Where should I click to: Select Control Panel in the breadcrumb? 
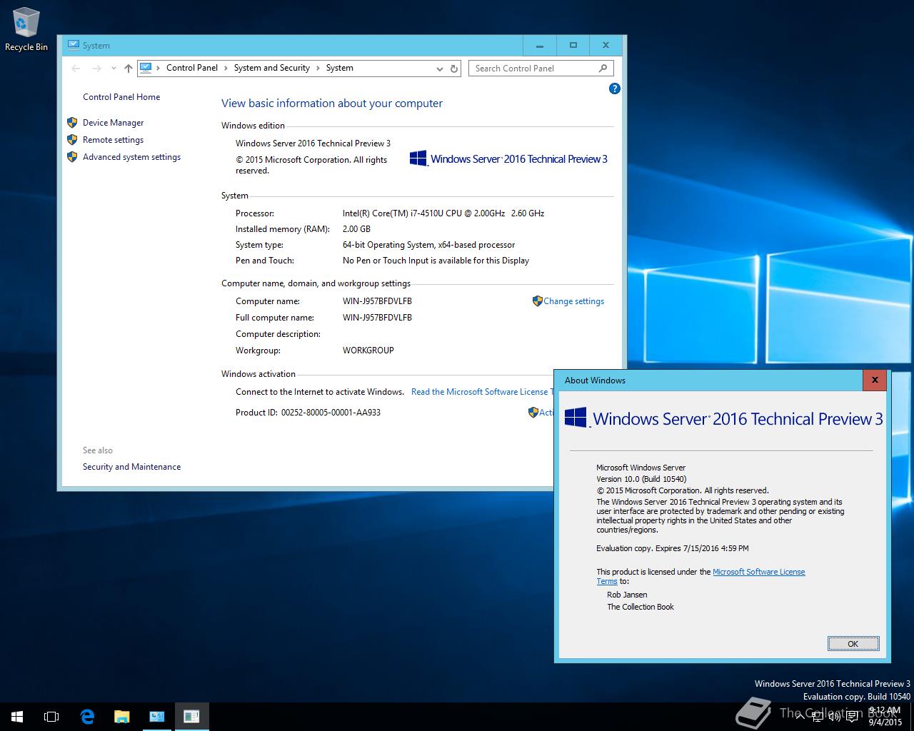coord(192,68)
